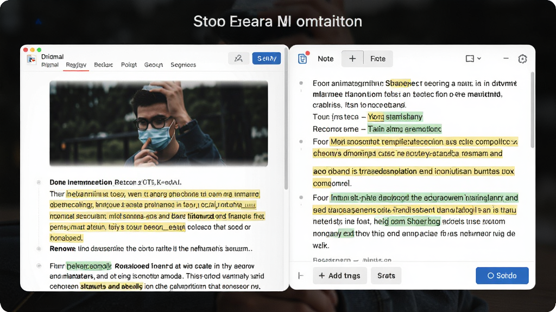Click the bullet beside Renove

(x=39, y=249)
